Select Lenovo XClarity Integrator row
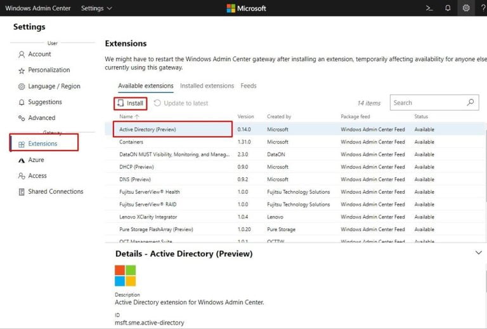Viewport: 487px width, 329px height. (x=294, y=217)
